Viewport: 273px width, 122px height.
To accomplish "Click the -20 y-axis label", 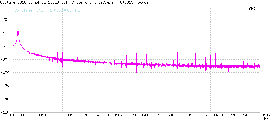I will [4, 20].
